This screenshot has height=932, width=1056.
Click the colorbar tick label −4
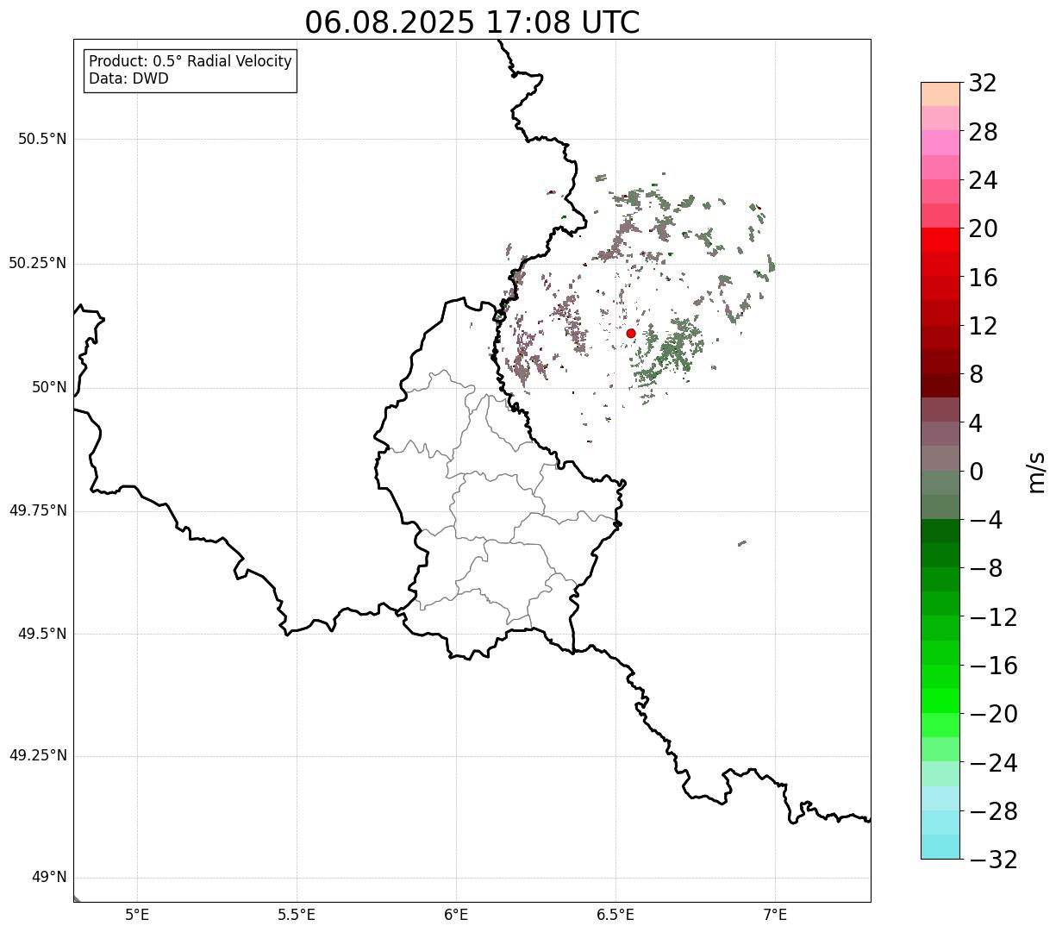(984, 520)
